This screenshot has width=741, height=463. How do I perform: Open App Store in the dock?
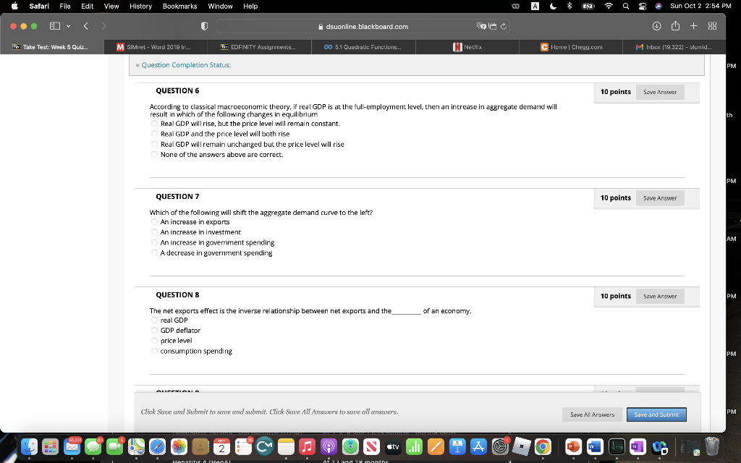478,446
